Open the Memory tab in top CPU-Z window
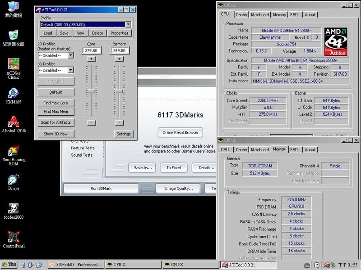 tap(279, 15)
